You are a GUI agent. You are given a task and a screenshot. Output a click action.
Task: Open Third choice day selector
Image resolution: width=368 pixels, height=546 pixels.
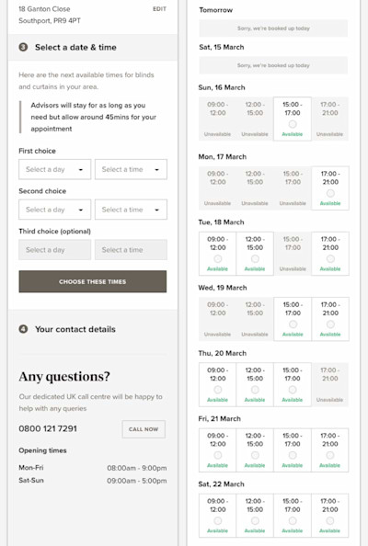pos(54,250)
